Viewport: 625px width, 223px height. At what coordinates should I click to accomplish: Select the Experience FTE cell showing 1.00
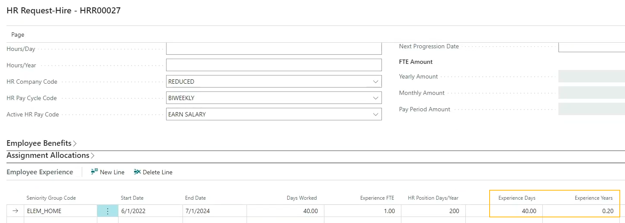[362, 211]
